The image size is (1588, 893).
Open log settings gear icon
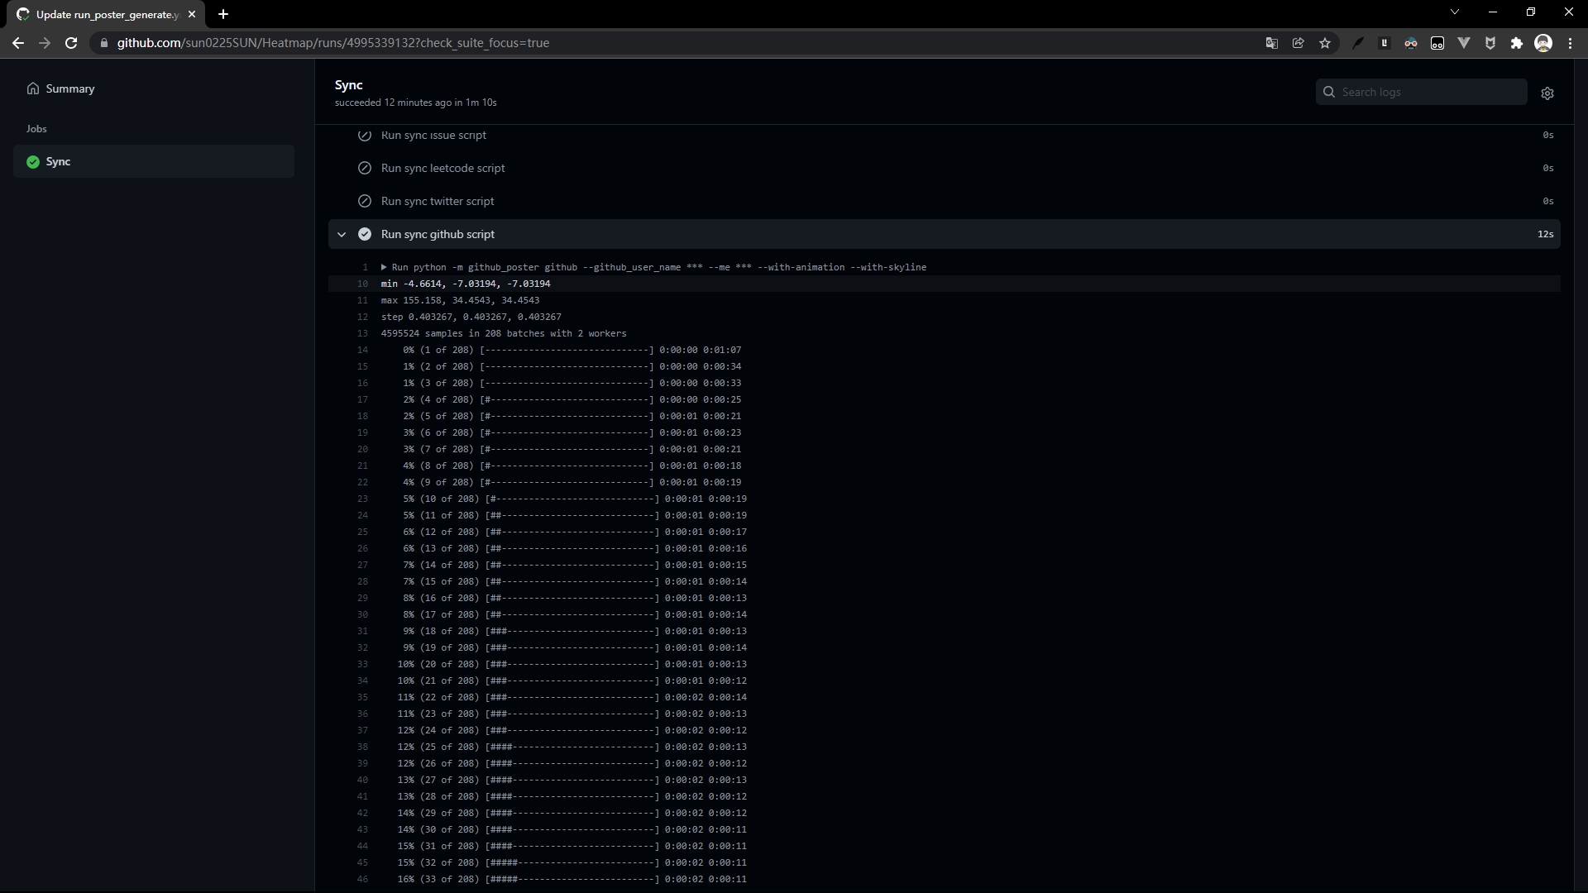(1547, 93)
